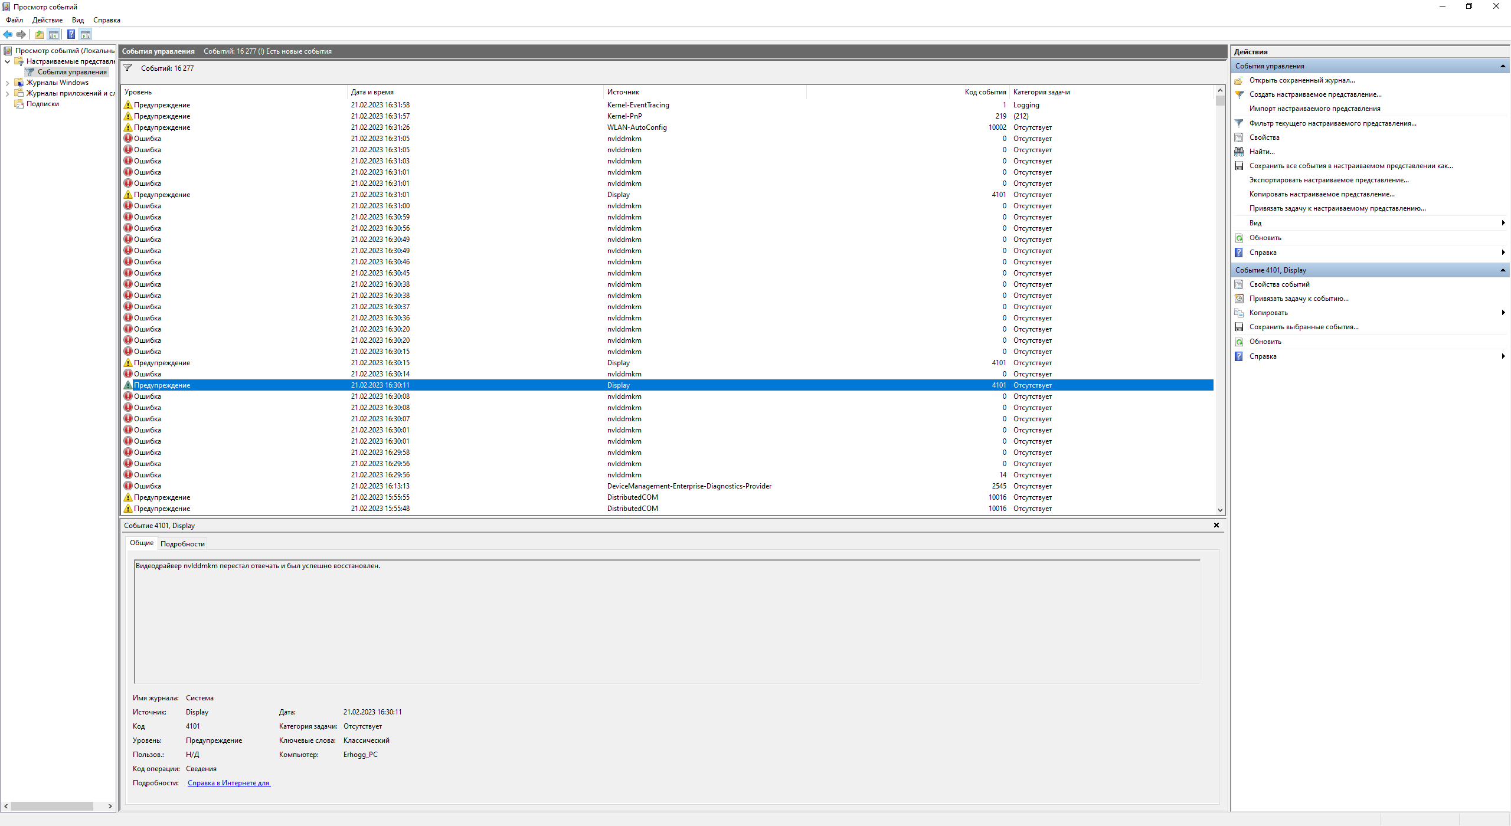Expand Журналы приложений и служб tree node
This screenshot has height=826, width=1511.
point(7,93)
